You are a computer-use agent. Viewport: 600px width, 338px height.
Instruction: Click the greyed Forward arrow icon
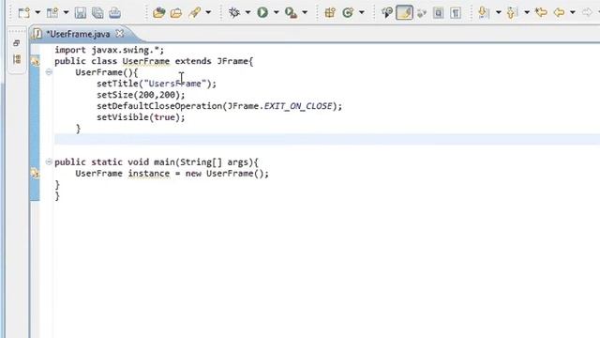587,12
